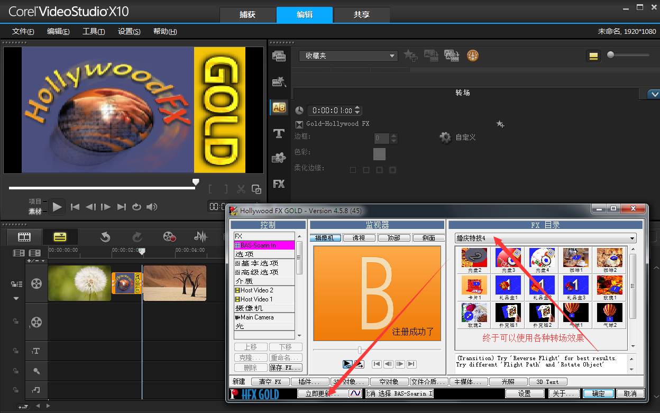
Task: Click the music track note icon
Action: click(36, 390)
